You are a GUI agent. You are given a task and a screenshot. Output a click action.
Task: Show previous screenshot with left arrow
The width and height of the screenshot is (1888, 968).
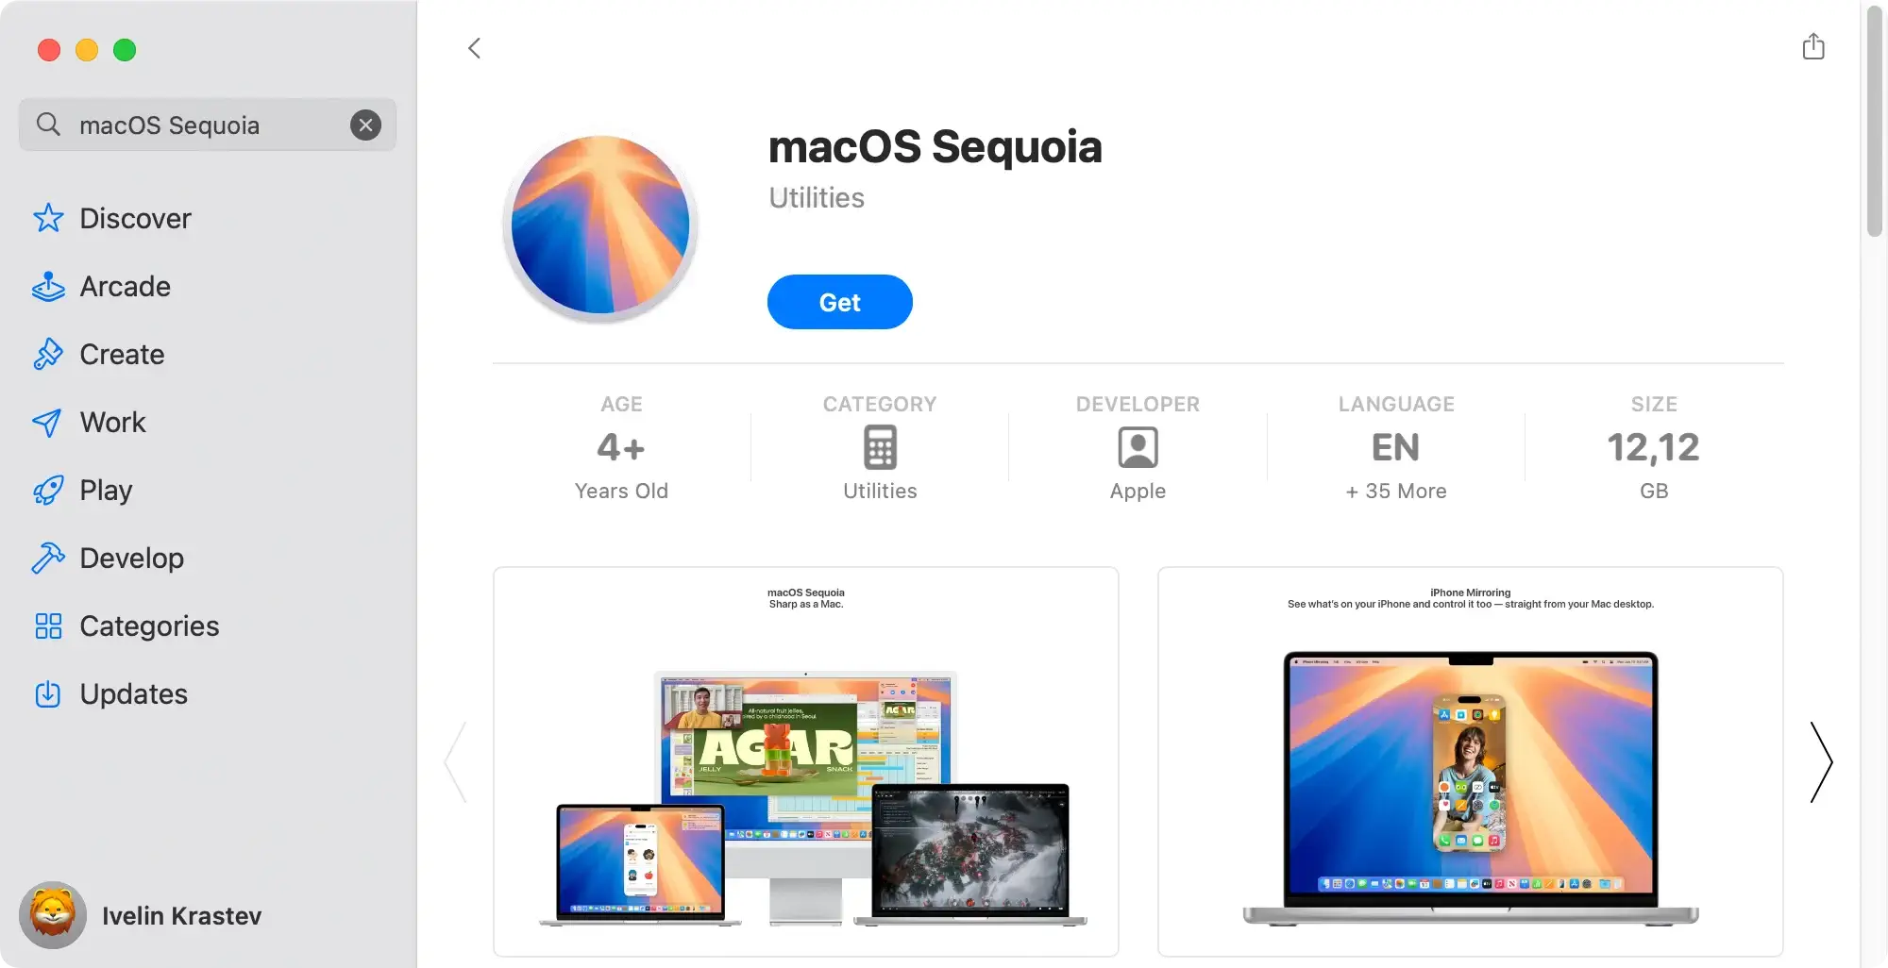point(456,761)
